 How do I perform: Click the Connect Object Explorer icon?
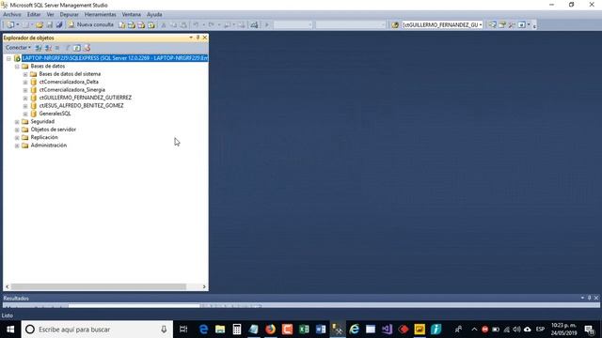pos(39,48)
